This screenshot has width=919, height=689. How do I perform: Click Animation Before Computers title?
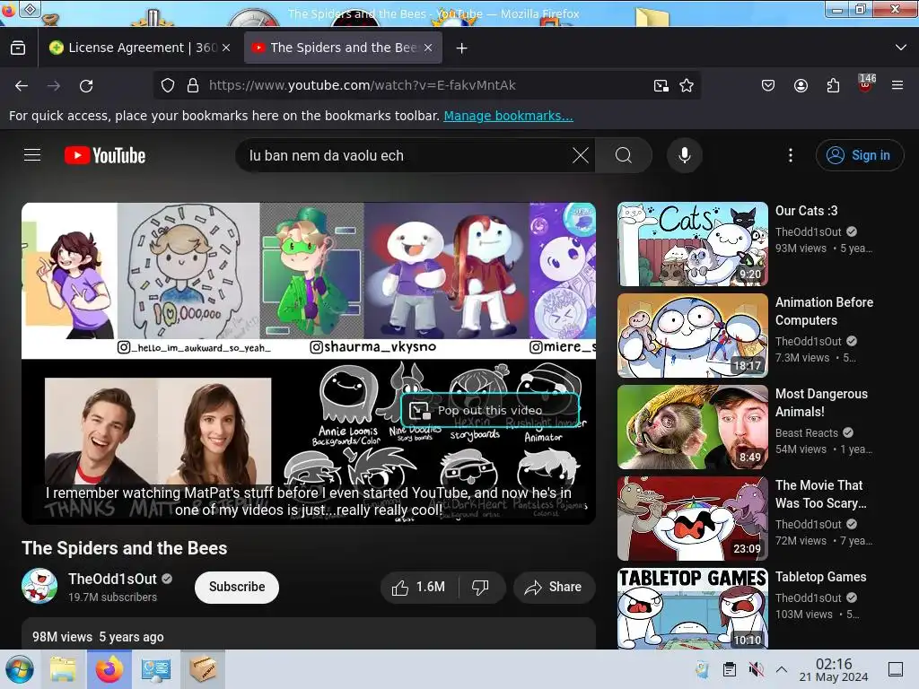click(824, 311)
